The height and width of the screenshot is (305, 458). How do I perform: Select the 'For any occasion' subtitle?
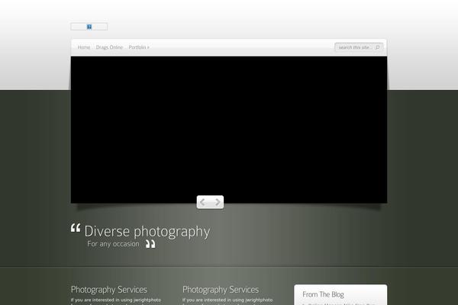tap(113, 244)
